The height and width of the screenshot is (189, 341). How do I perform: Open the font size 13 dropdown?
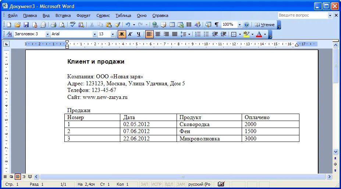pyautogui.click(x=113, y=34)
